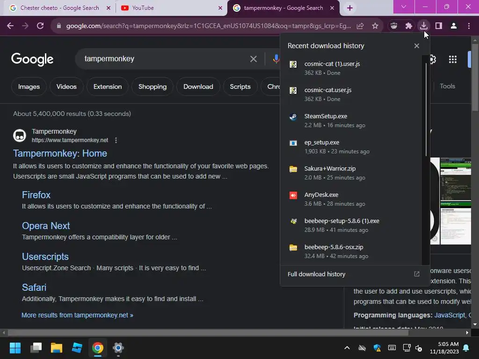The height and width of the screenshot is (359, 479).
Task: Go back to the previous page
Action: pyautogui.click(x=10, y=26)
